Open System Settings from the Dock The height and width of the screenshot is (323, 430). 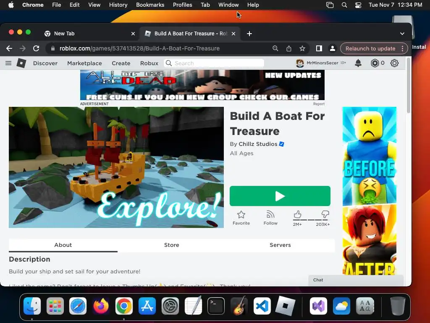click(x=170, y=306)
